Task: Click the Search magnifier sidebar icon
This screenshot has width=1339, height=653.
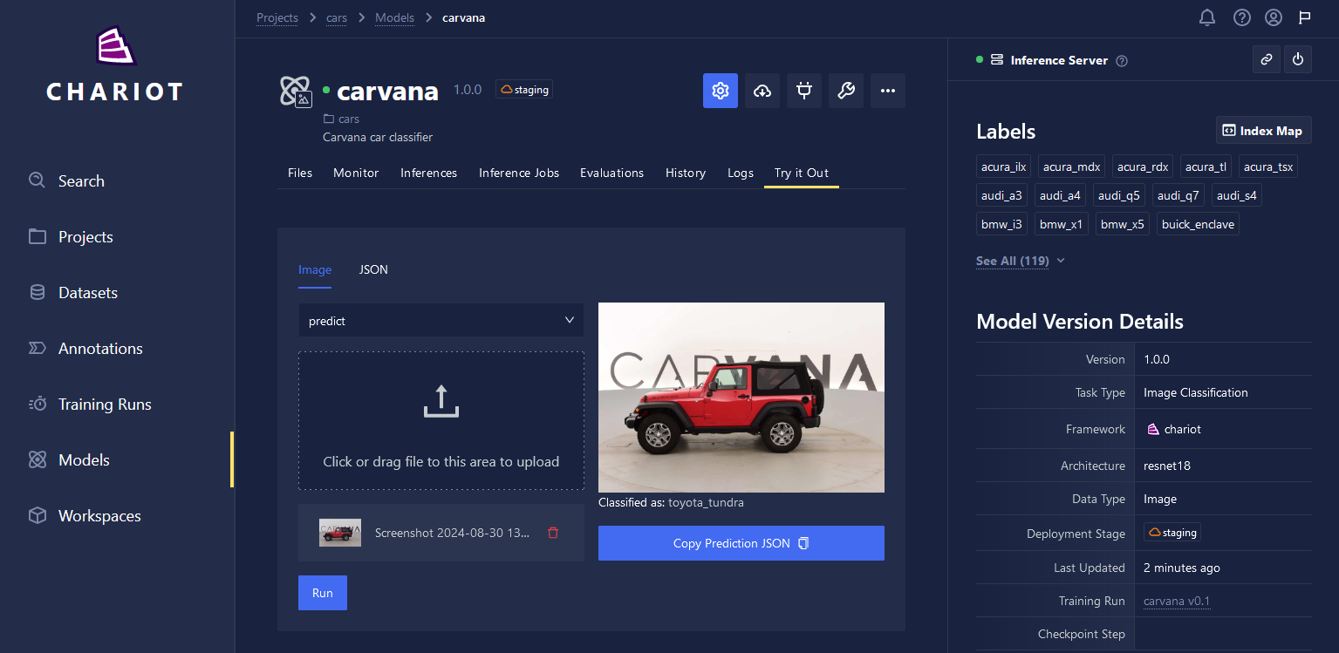Action: pyautogui.click(x=37, y=180)
